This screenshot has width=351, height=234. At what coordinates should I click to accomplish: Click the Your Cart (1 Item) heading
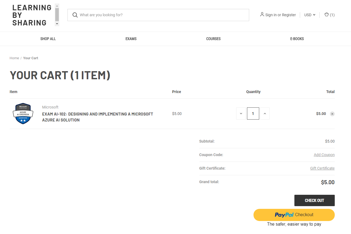pyautogui.click(x=60, y=75)
